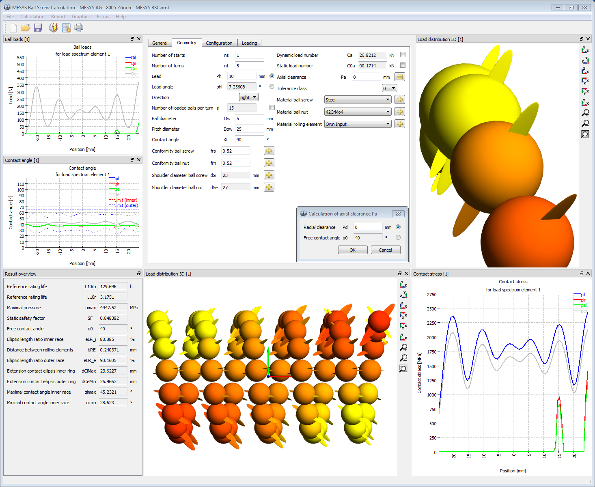Open the Calculation menu
This screenshot has height=487, width=595.
(32, 17)
